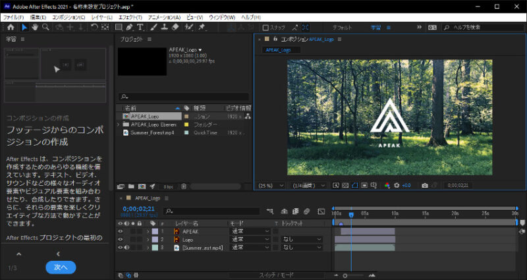Viewport: 527px width, 280px height.
Task: Toggle region of interest in viewer
Action: pos(364,186)
